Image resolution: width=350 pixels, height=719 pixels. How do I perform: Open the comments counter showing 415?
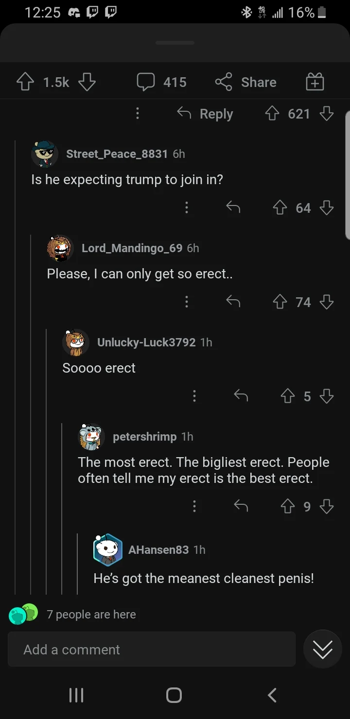click(161, 82)
